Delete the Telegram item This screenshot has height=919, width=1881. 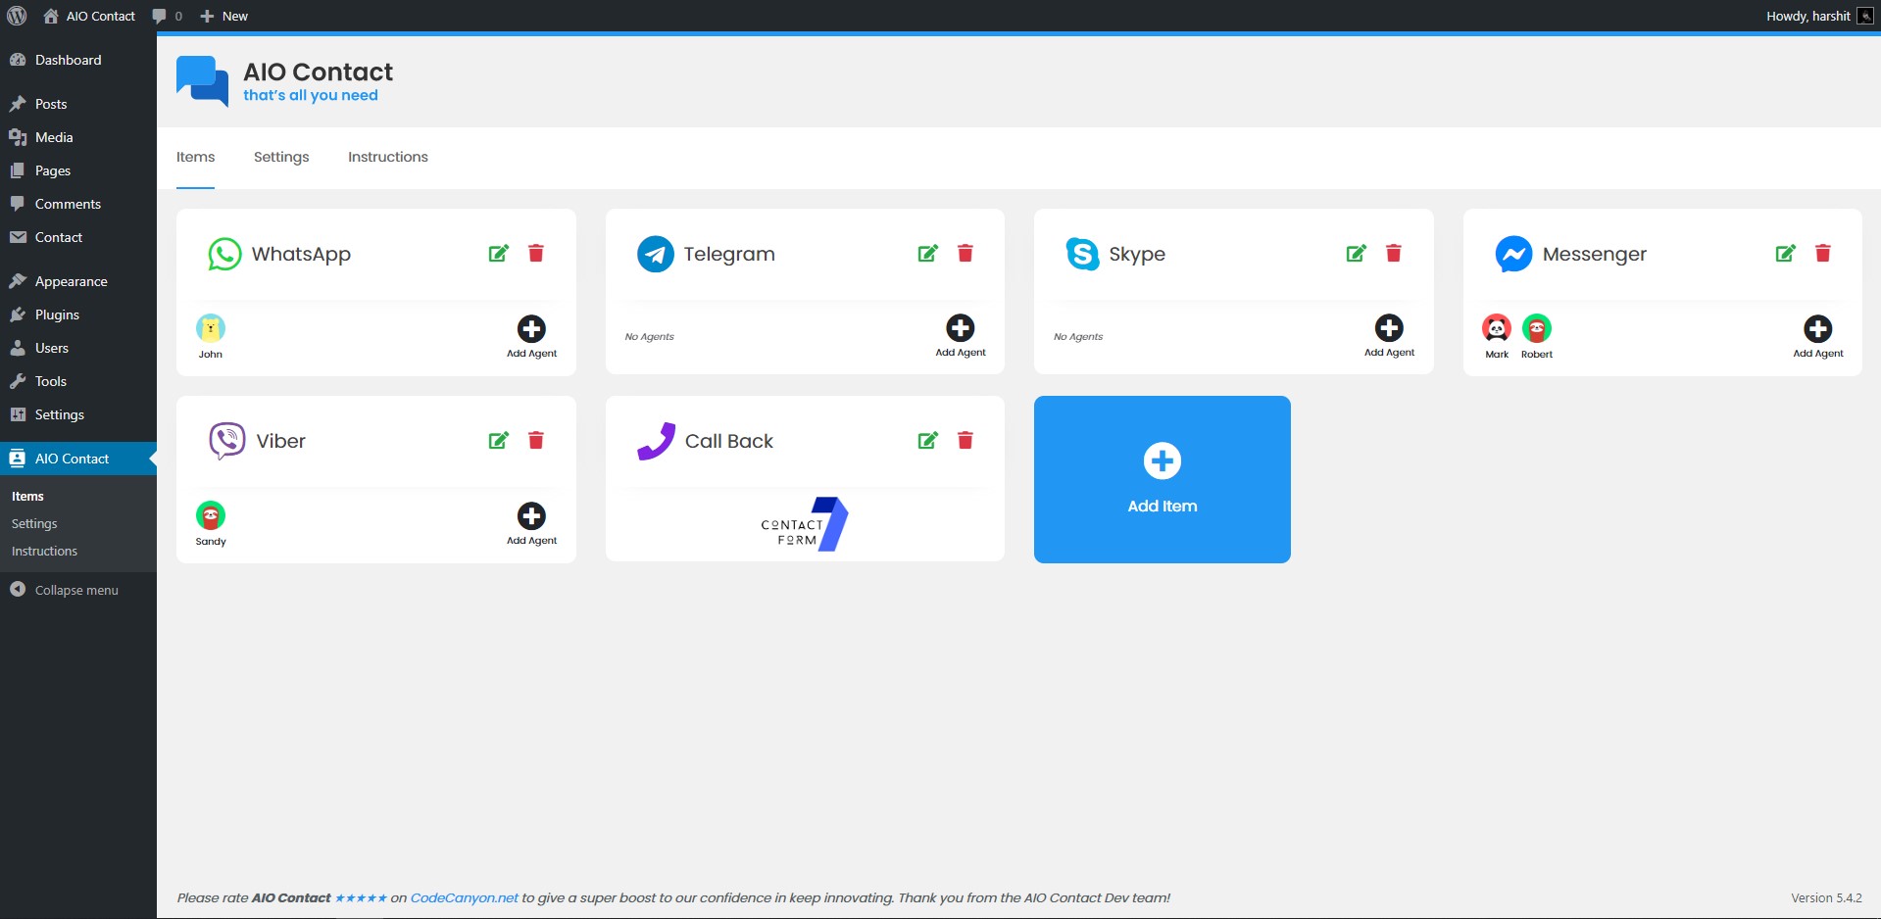pyautogui.click(x=965, y=254)
